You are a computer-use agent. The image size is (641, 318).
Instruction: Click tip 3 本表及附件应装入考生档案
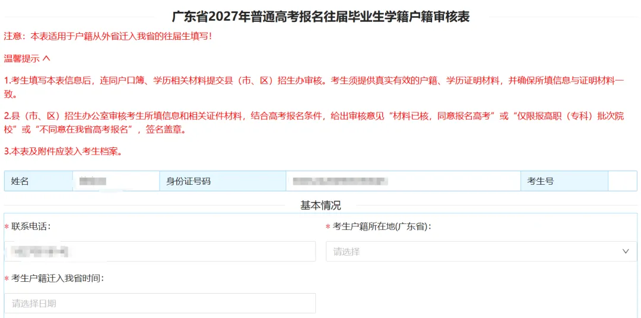coord(62,151)
